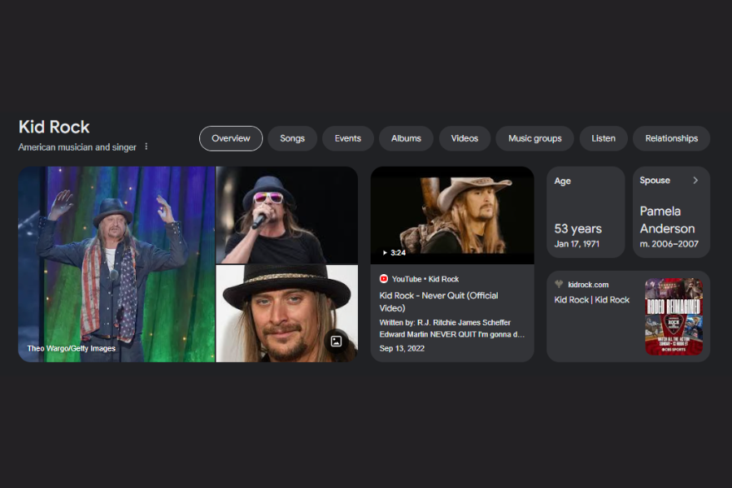The image size is (732, 488).
Task: Open the photo of singer with pink sunglasses
Action: (286, 215)
